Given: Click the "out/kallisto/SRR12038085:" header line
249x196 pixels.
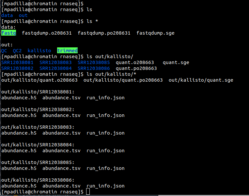Looking at the screenshot, I should 38,162.
